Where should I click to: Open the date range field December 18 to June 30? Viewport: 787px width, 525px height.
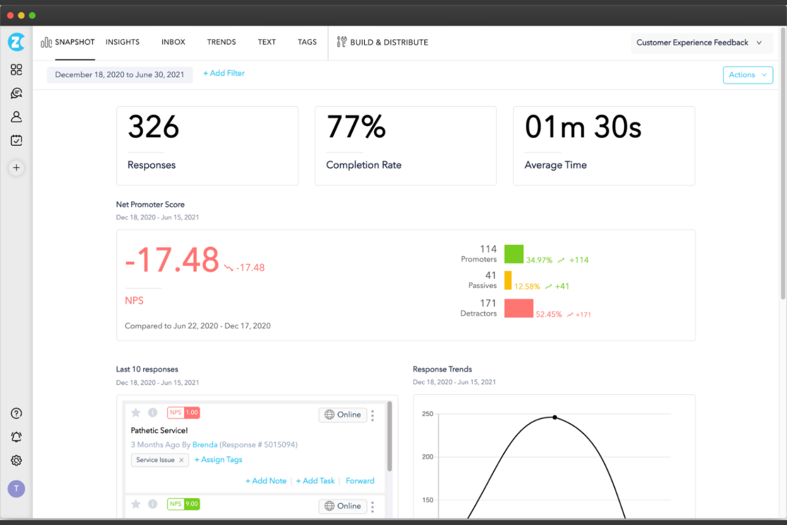click(x=120, y=74)
